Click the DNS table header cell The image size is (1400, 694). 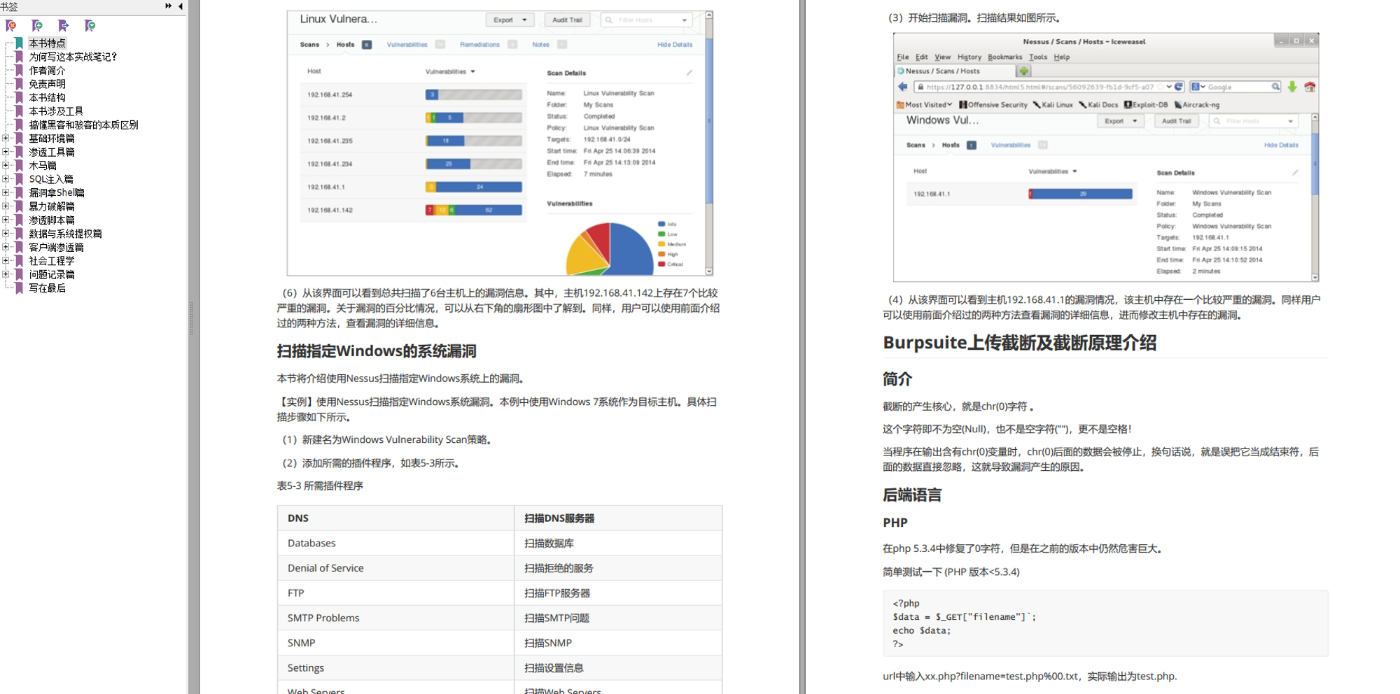pos(395,518)
